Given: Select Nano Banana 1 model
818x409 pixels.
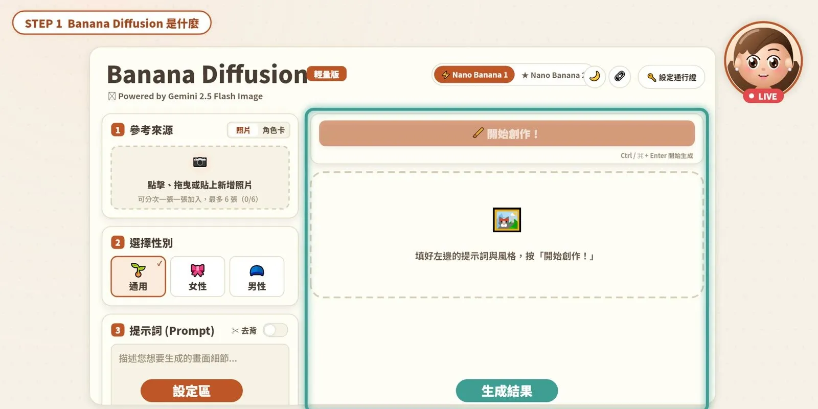Looking at the screenshot, I should (x=474, y=75).
